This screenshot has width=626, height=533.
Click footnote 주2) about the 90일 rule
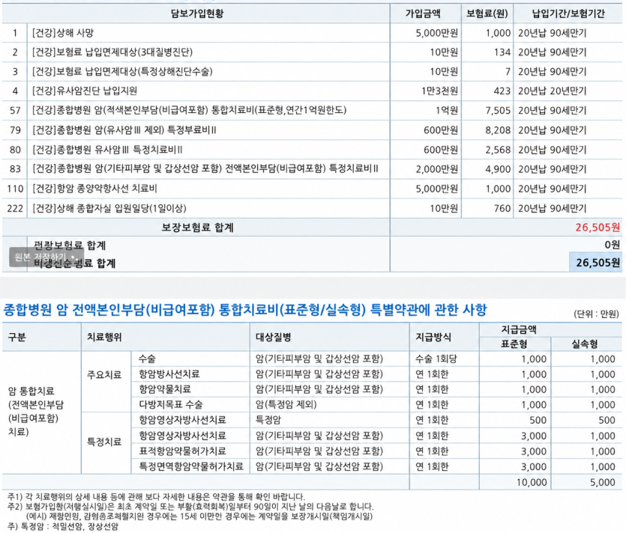[x=190, y=507]
